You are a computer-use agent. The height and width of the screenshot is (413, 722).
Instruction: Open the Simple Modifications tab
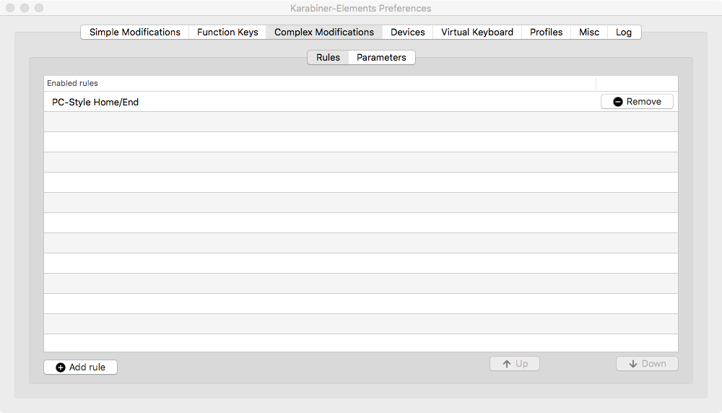coord(134,32)
